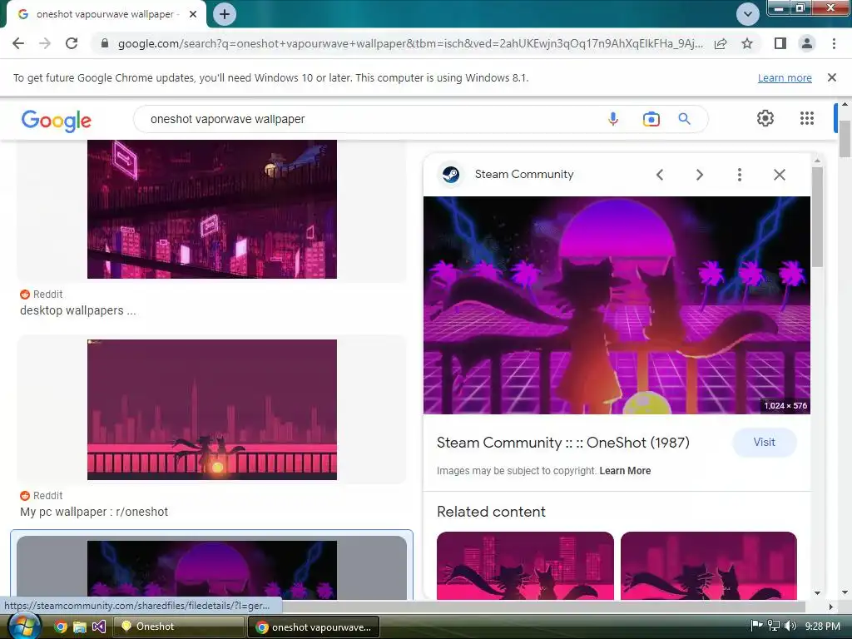Click the site lock icon in address bar

(105, 43)
